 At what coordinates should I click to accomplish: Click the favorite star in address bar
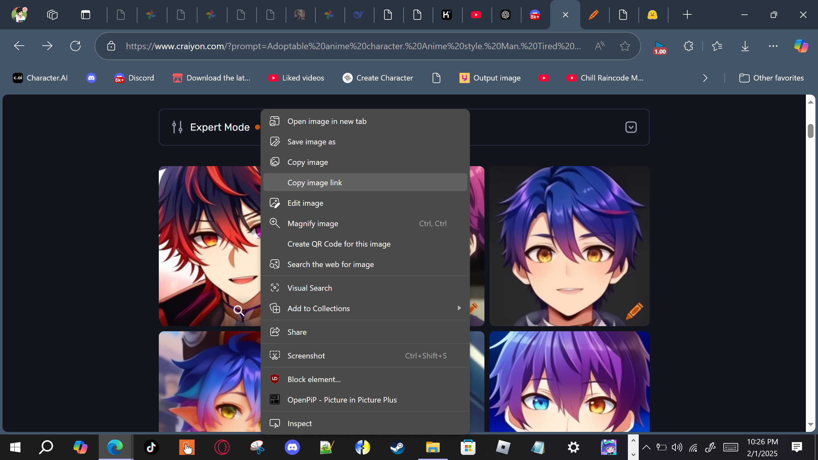625,46
